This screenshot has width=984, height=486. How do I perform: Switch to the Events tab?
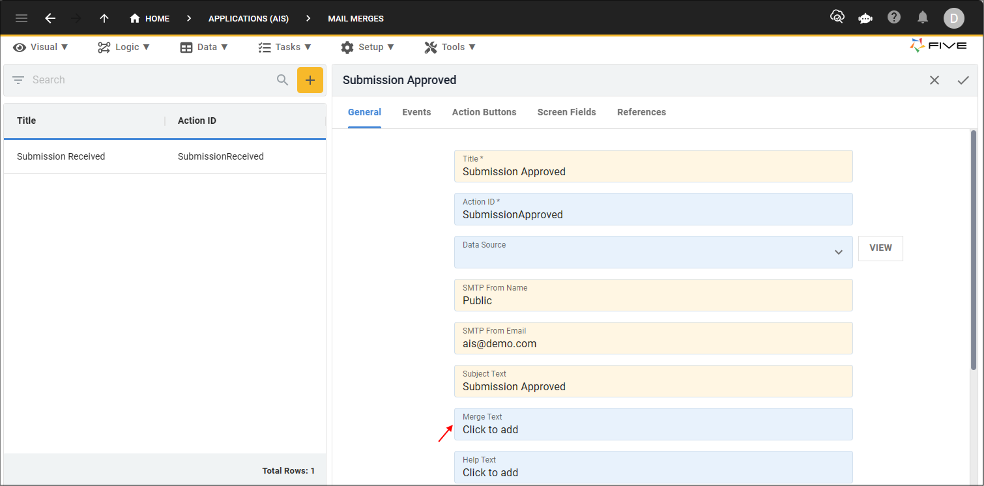click(416, 112)
